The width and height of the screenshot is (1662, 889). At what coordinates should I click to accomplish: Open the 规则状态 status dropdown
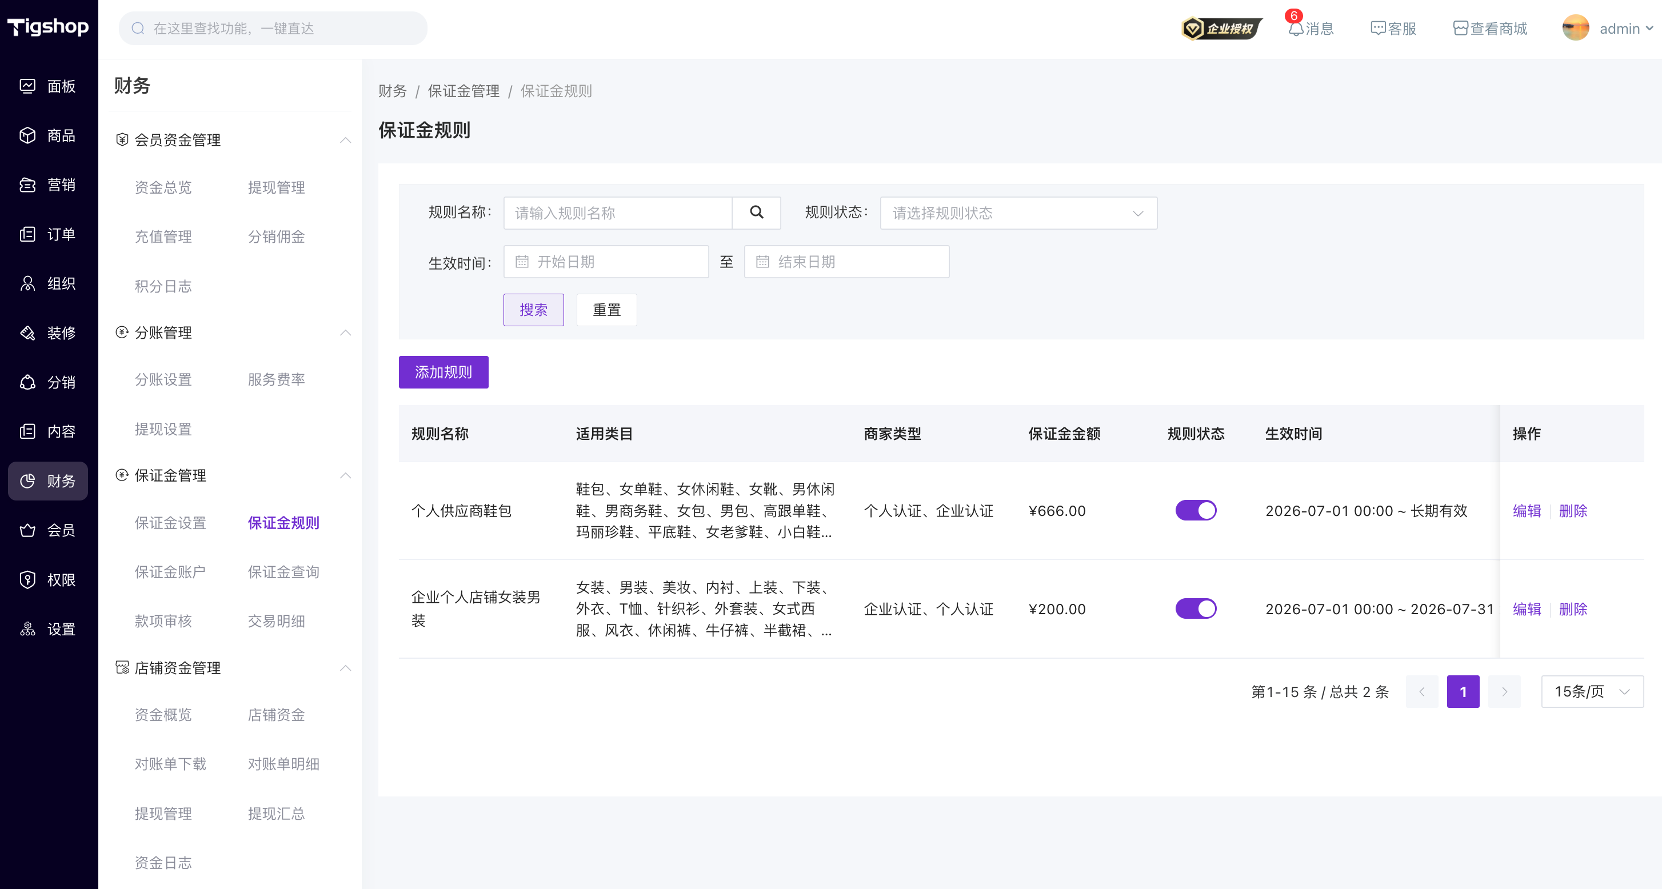[x=1018, y=213]
